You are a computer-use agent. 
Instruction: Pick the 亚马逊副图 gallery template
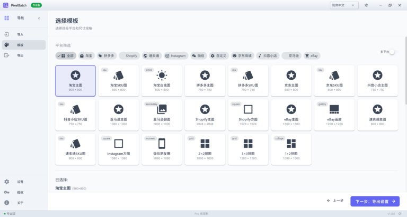click(162, 115)
